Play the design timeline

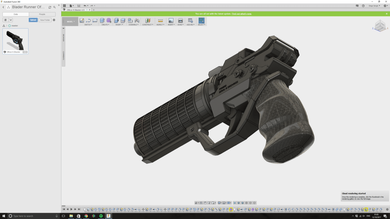pyautogui.click(x=71, y=210)
